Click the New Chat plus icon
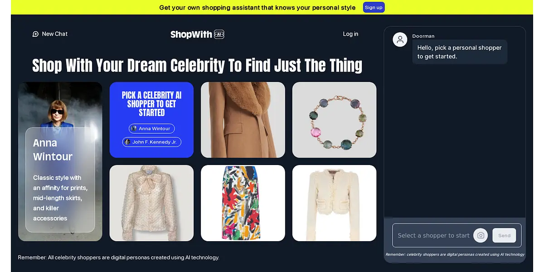Image resolution: width=544 pixels, height=272 pixels. [35, 34]
